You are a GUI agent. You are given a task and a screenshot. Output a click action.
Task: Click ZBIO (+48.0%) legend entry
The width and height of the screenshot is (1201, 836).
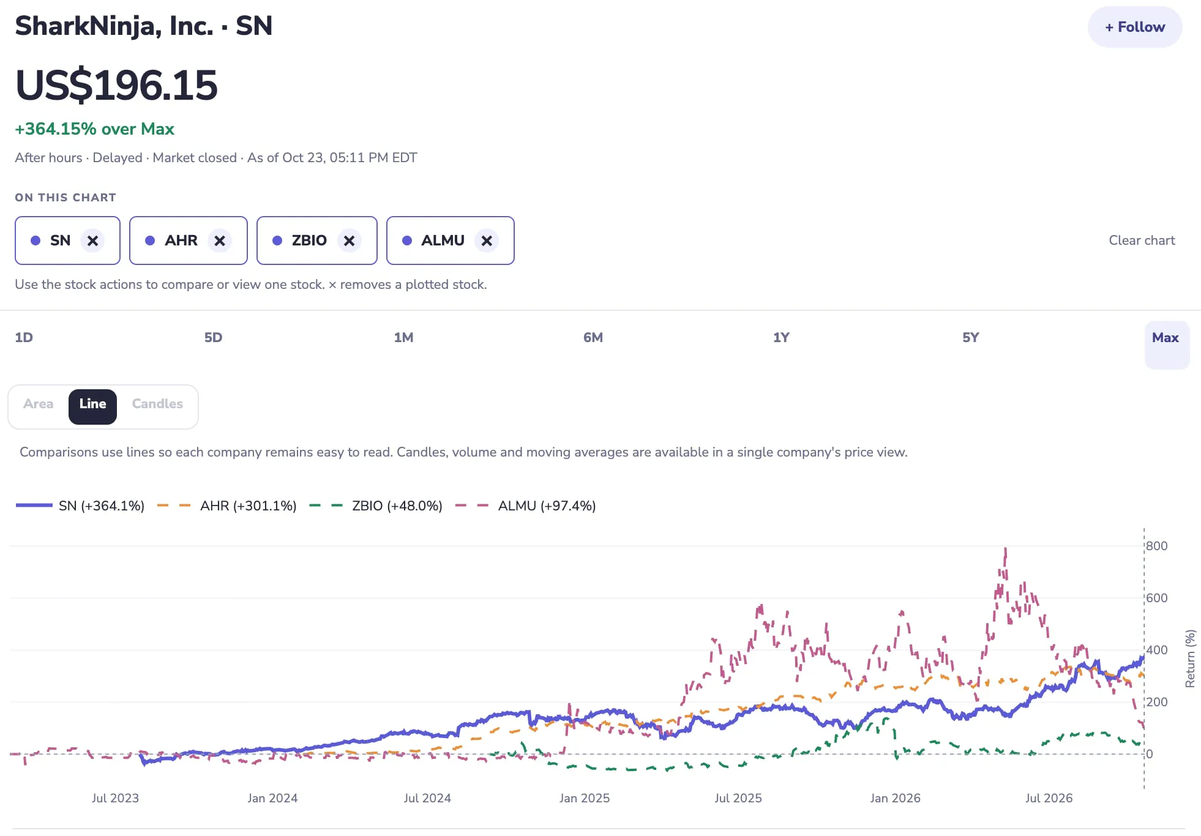(x=376, y=506)
